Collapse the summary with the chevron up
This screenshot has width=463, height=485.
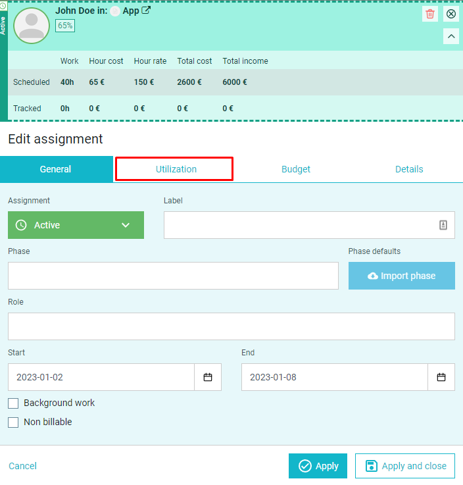pos(451,36)
